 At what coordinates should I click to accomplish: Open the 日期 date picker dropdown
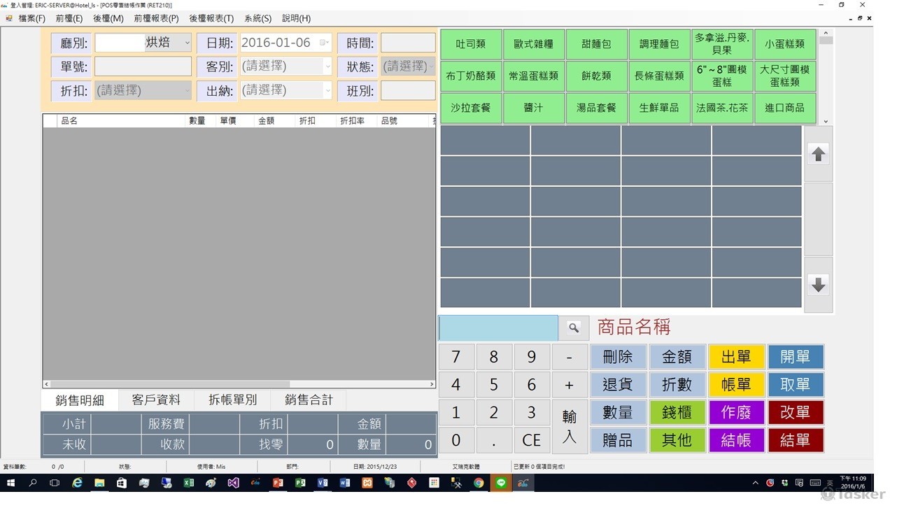323,43
